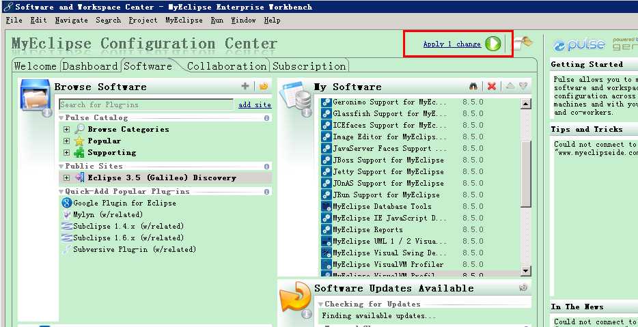This screenshot has height=327, width=638.
Task: Select MyEclipse Reports row
Action: point(420,230)
